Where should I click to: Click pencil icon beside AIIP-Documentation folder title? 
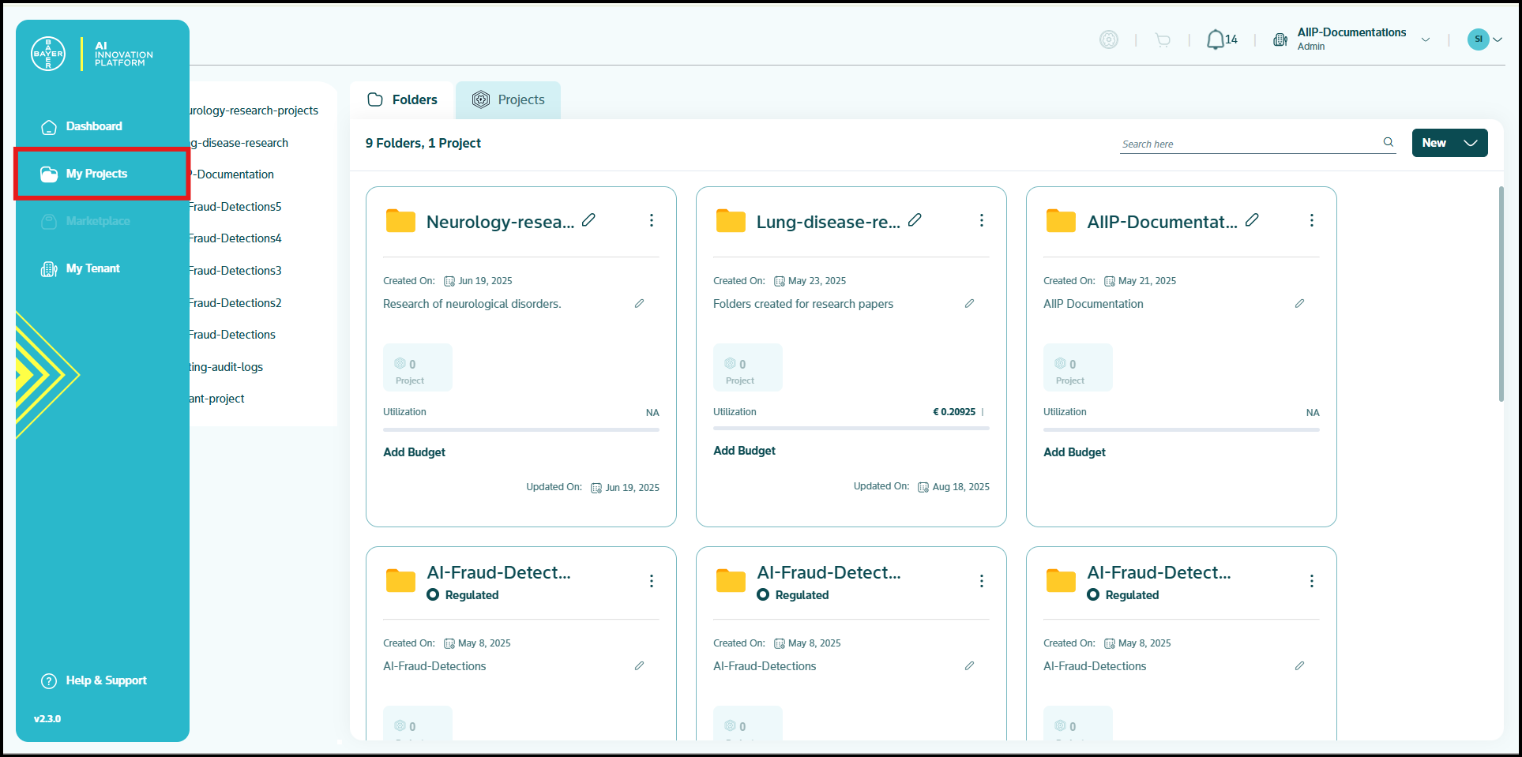click(1252, 220)
